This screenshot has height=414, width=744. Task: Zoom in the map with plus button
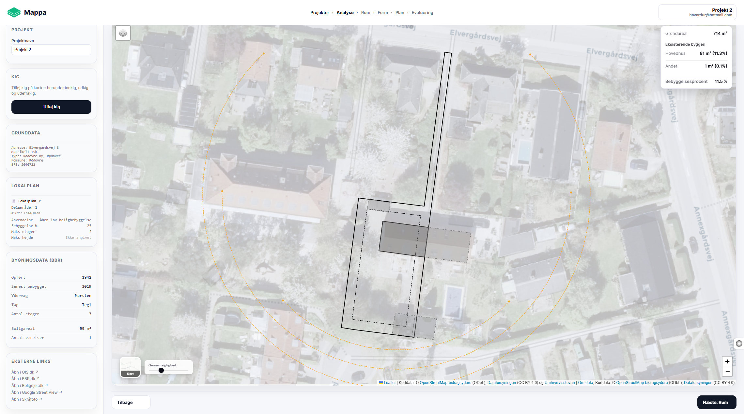[727, 361]
